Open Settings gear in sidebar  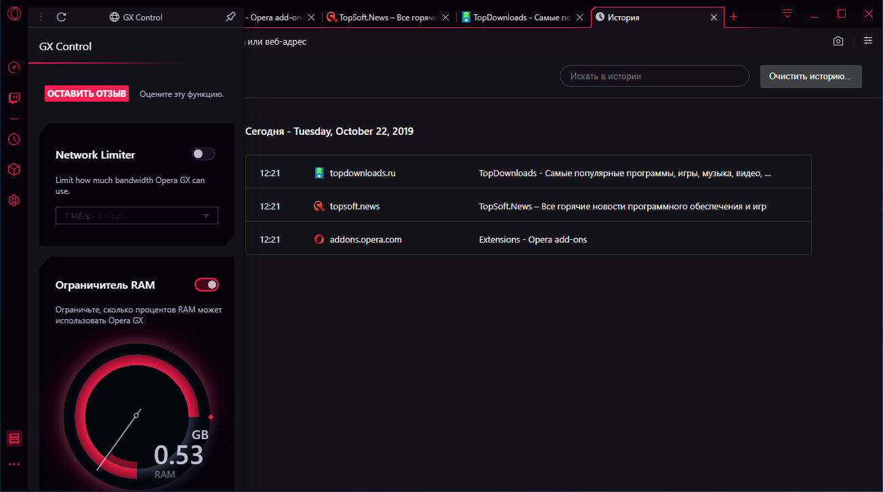14,200
